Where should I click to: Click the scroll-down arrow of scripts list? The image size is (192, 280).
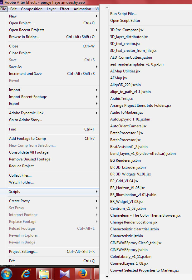pyautogui.click(x=107, y=277)
